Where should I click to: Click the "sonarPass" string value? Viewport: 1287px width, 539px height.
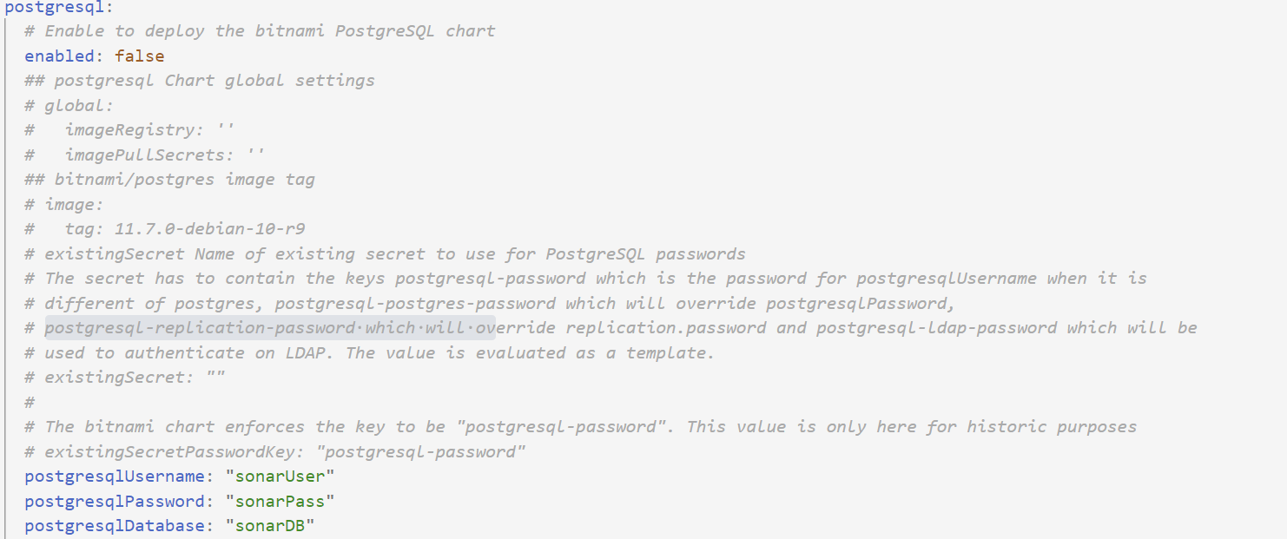(280, 502)
